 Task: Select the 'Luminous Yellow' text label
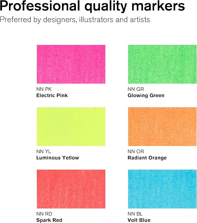point(57,158)
